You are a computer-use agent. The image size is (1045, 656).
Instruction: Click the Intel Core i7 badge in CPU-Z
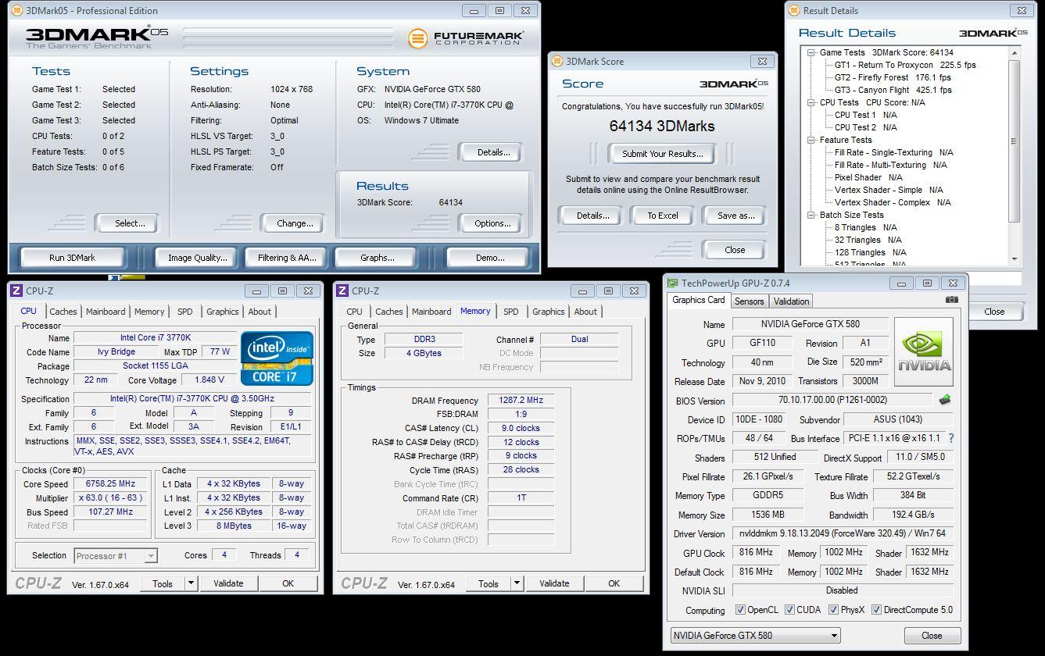click(x=277, y=358)
